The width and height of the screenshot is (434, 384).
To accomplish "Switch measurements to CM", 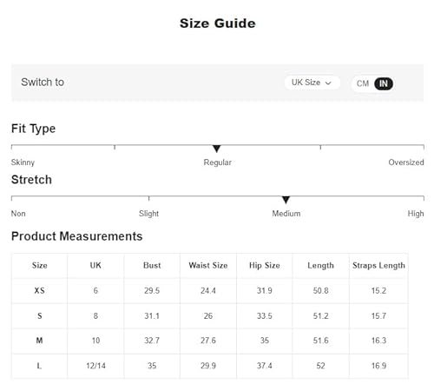I will 363,83.
